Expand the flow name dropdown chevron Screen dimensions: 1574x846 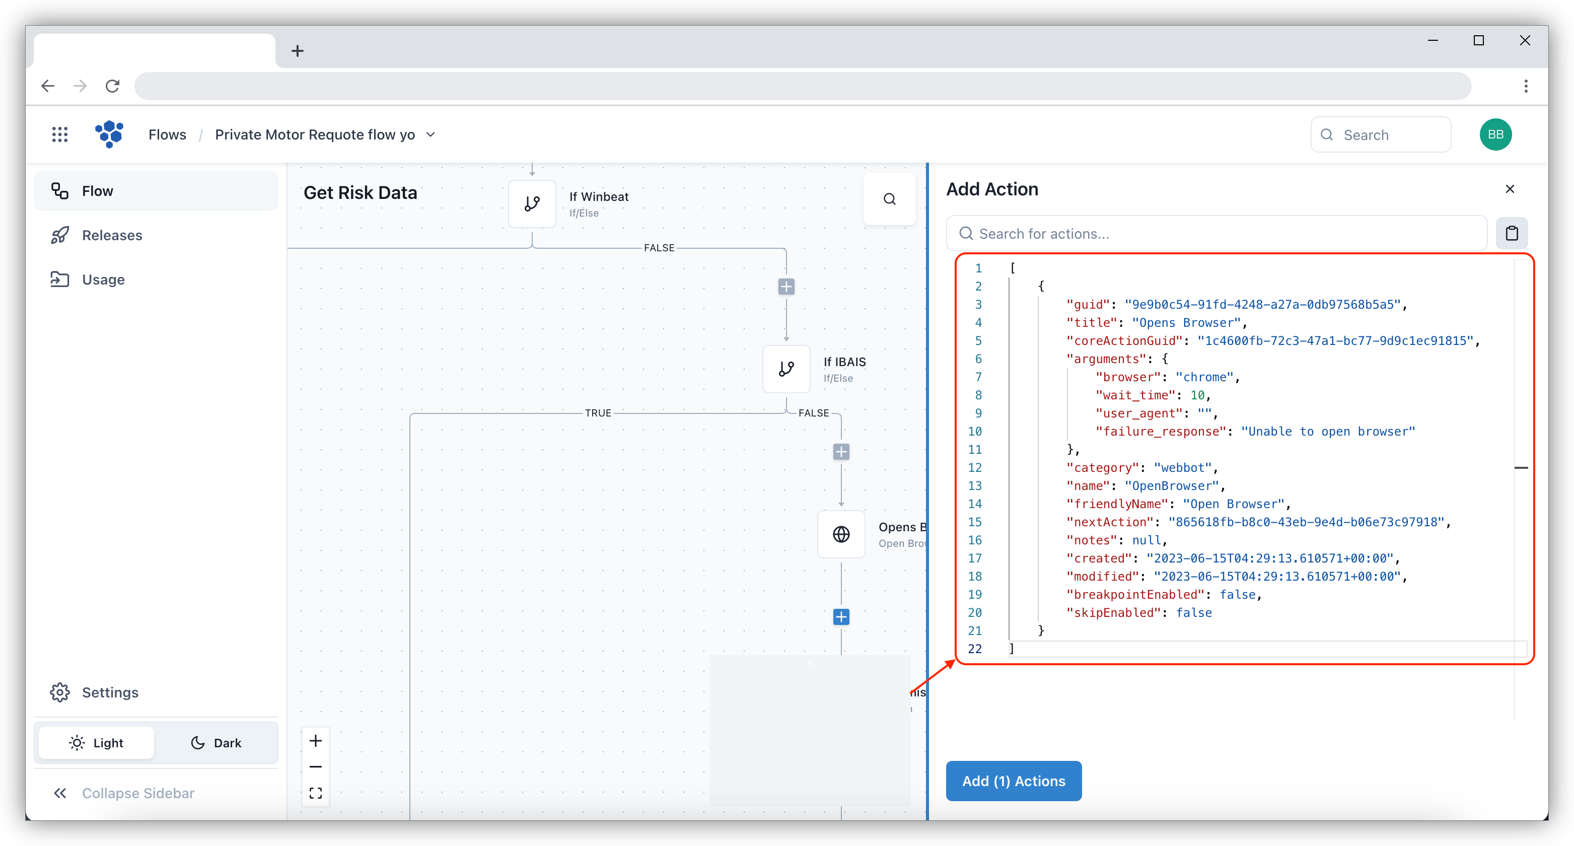pyautogui.click(x=430, y=134)
